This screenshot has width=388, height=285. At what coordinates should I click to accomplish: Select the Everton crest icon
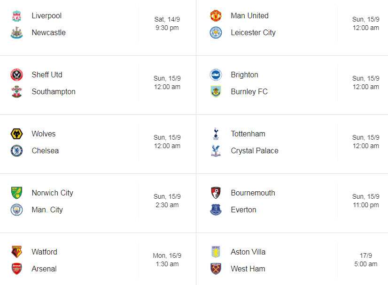coord(215,210)
